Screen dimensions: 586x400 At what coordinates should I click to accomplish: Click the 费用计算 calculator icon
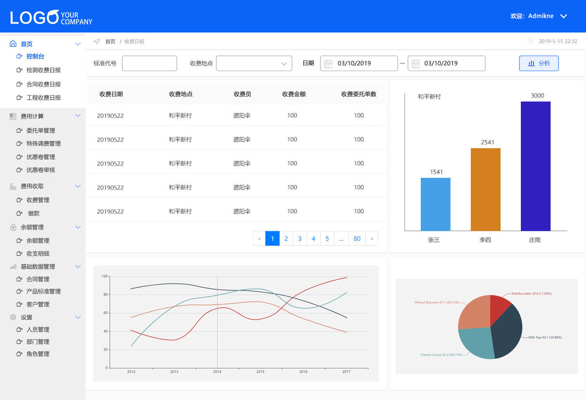[x=13, y=116]
